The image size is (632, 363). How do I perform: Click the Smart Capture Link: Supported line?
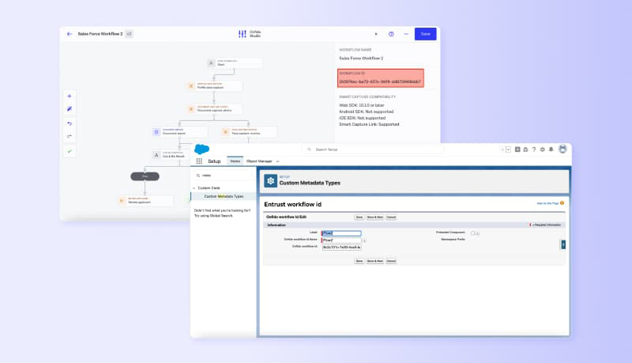tap(369, 124)
